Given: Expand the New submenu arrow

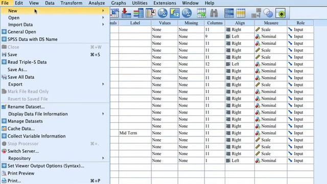Looking at the screenshot, I should [x=103, y=11].
